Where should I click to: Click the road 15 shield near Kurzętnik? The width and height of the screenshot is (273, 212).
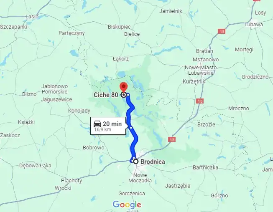pos(200,101)
